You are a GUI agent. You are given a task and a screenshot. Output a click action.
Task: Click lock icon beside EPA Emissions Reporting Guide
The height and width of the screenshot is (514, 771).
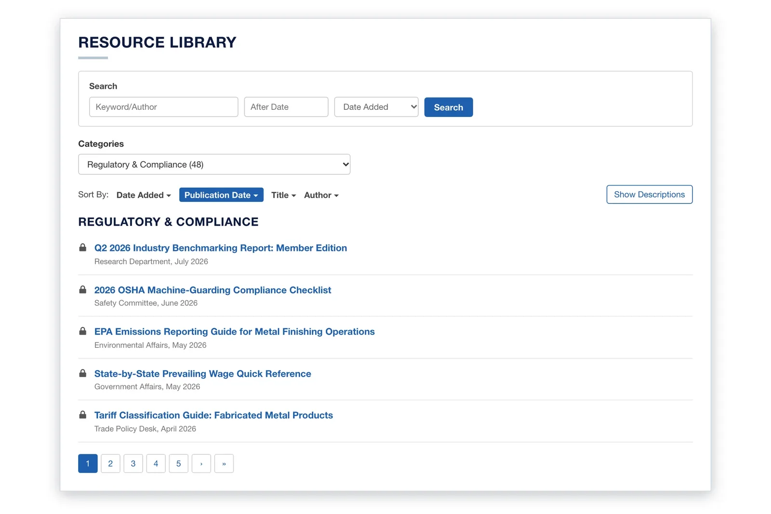point(83,331)
